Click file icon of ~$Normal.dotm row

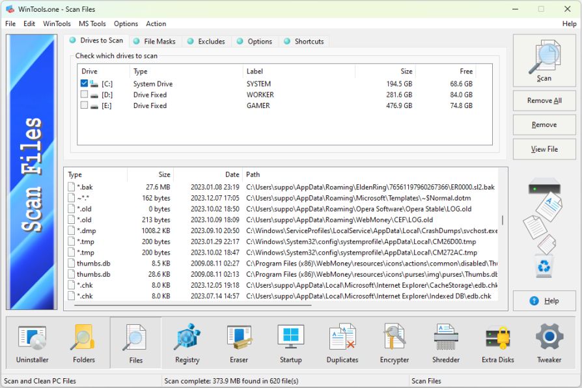coord(71,198)
